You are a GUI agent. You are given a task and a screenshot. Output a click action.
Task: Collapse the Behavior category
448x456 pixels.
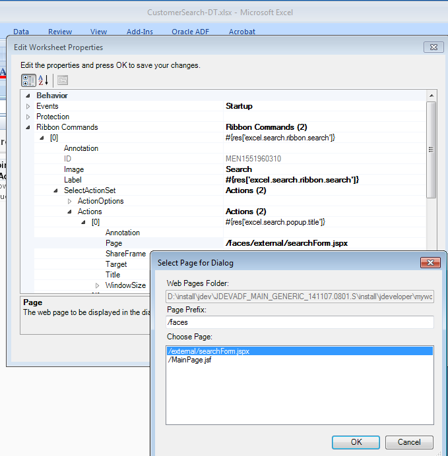28,96
